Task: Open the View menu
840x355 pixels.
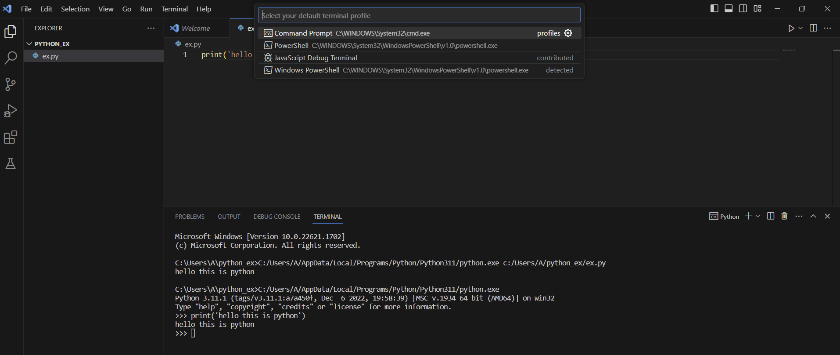Action: coord(106,9)
